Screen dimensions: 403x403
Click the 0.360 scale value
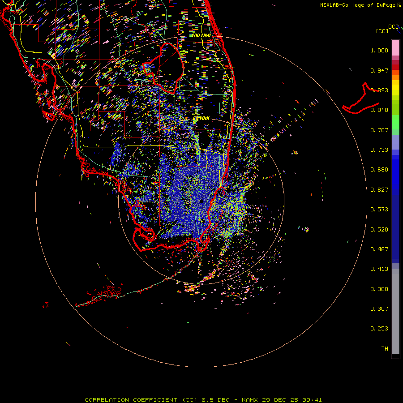click(379, 289)
